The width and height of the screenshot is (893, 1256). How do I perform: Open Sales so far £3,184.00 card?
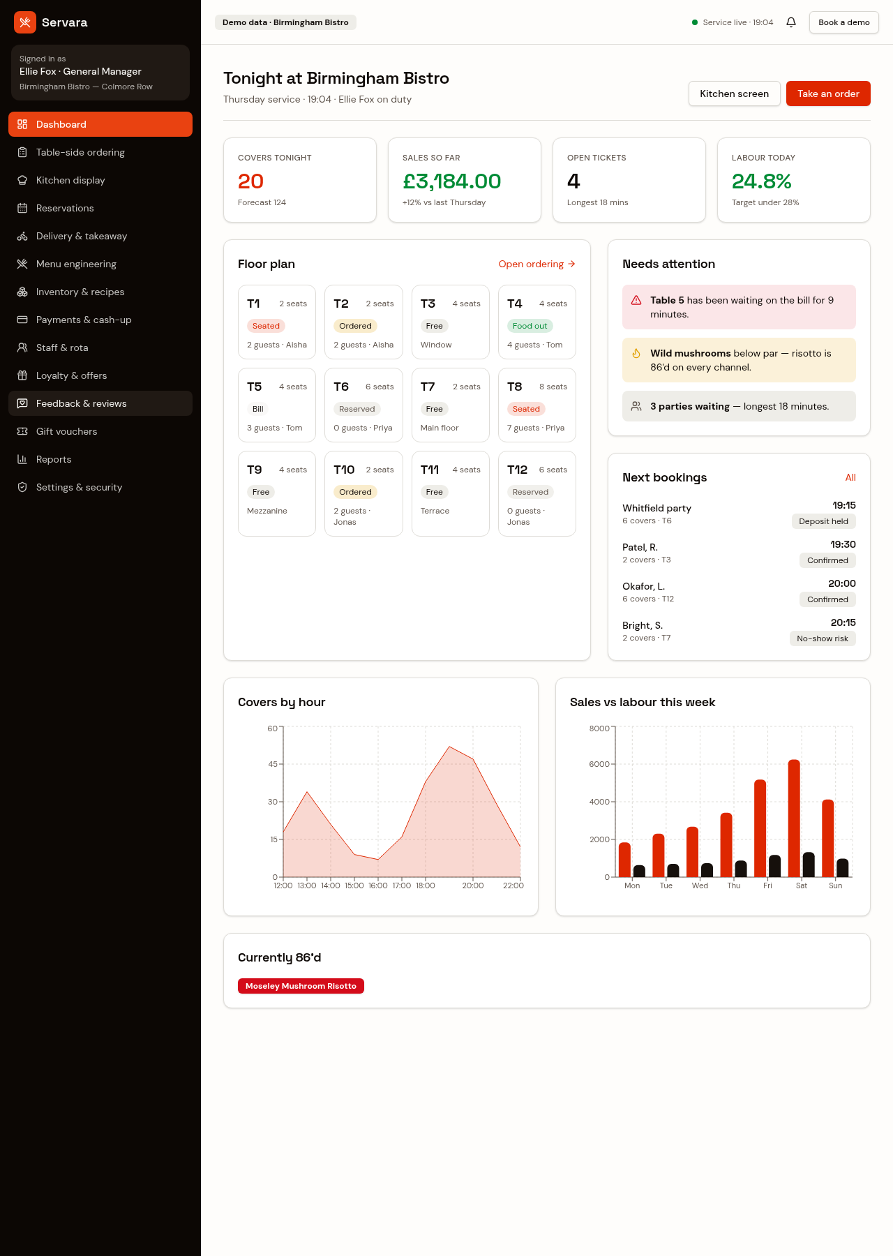tap(465, 180)
